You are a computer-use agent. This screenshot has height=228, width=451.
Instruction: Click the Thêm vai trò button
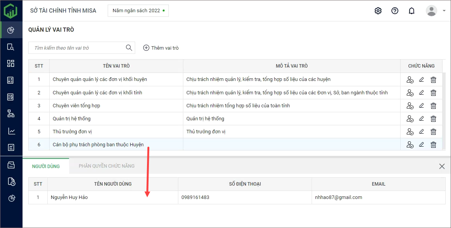161,48
